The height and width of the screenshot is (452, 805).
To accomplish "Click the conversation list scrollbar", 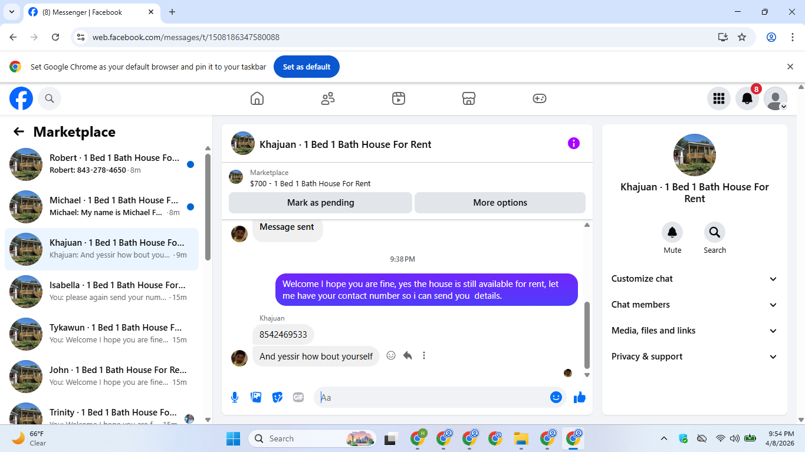I will (208, 206).
